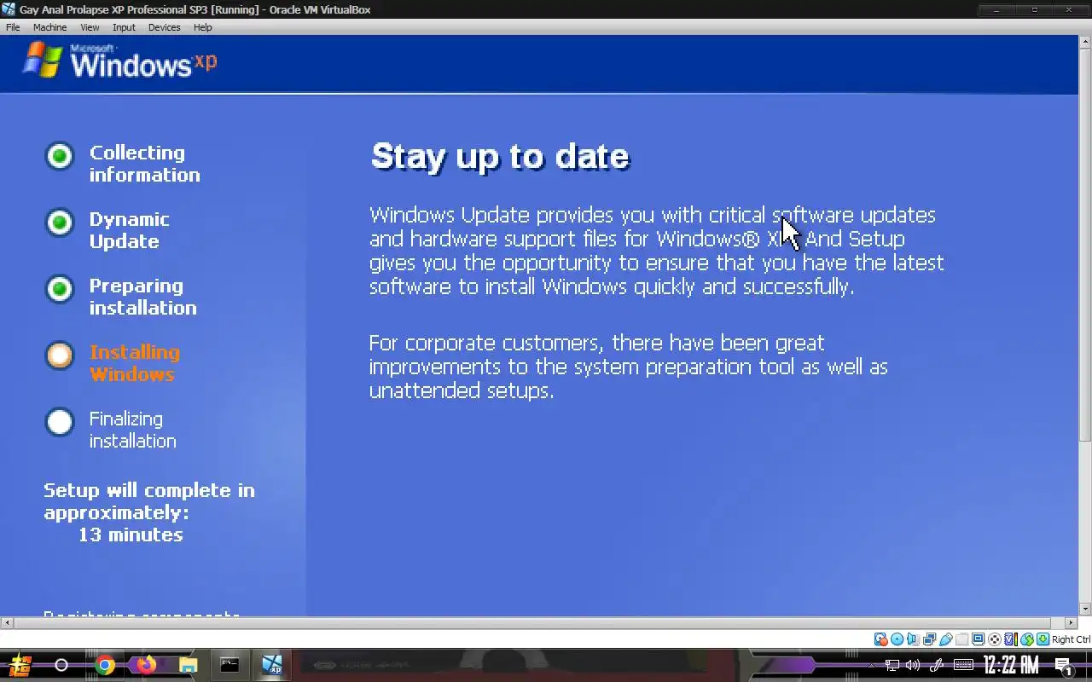Click the 12:22 AM taskbar clock

(x=1011, y=665)
